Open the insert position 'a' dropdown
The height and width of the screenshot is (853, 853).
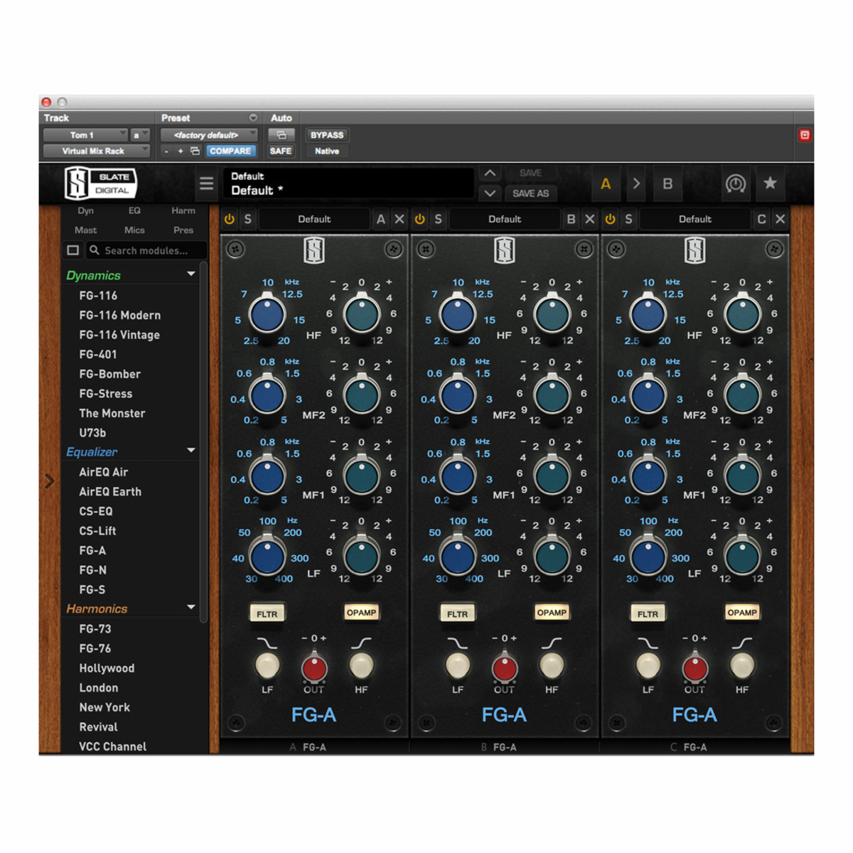pyautogui.click(x=140, y=135)
